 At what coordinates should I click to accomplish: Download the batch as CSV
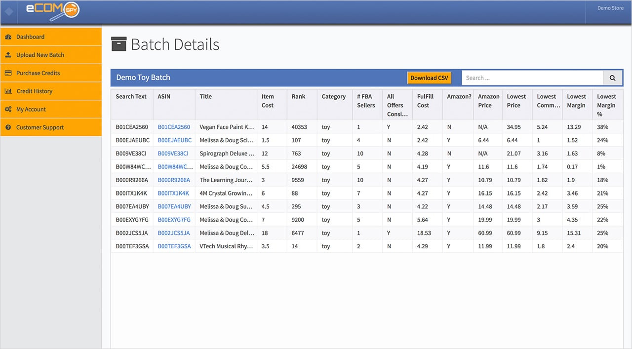tap(429, 78)
